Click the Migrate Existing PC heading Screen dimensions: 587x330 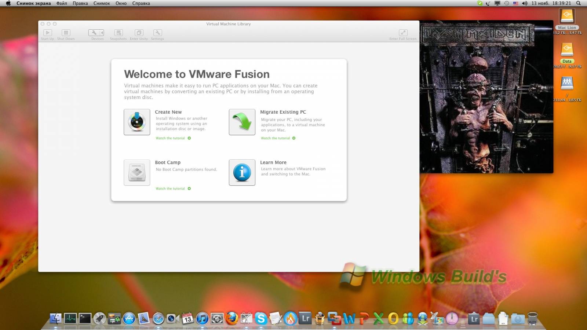point(283,112)
